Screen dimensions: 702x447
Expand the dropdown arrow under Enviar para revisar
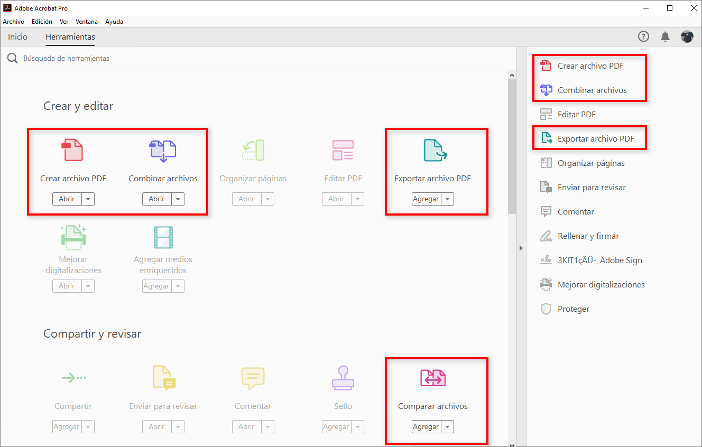click(x=178, y=427)
